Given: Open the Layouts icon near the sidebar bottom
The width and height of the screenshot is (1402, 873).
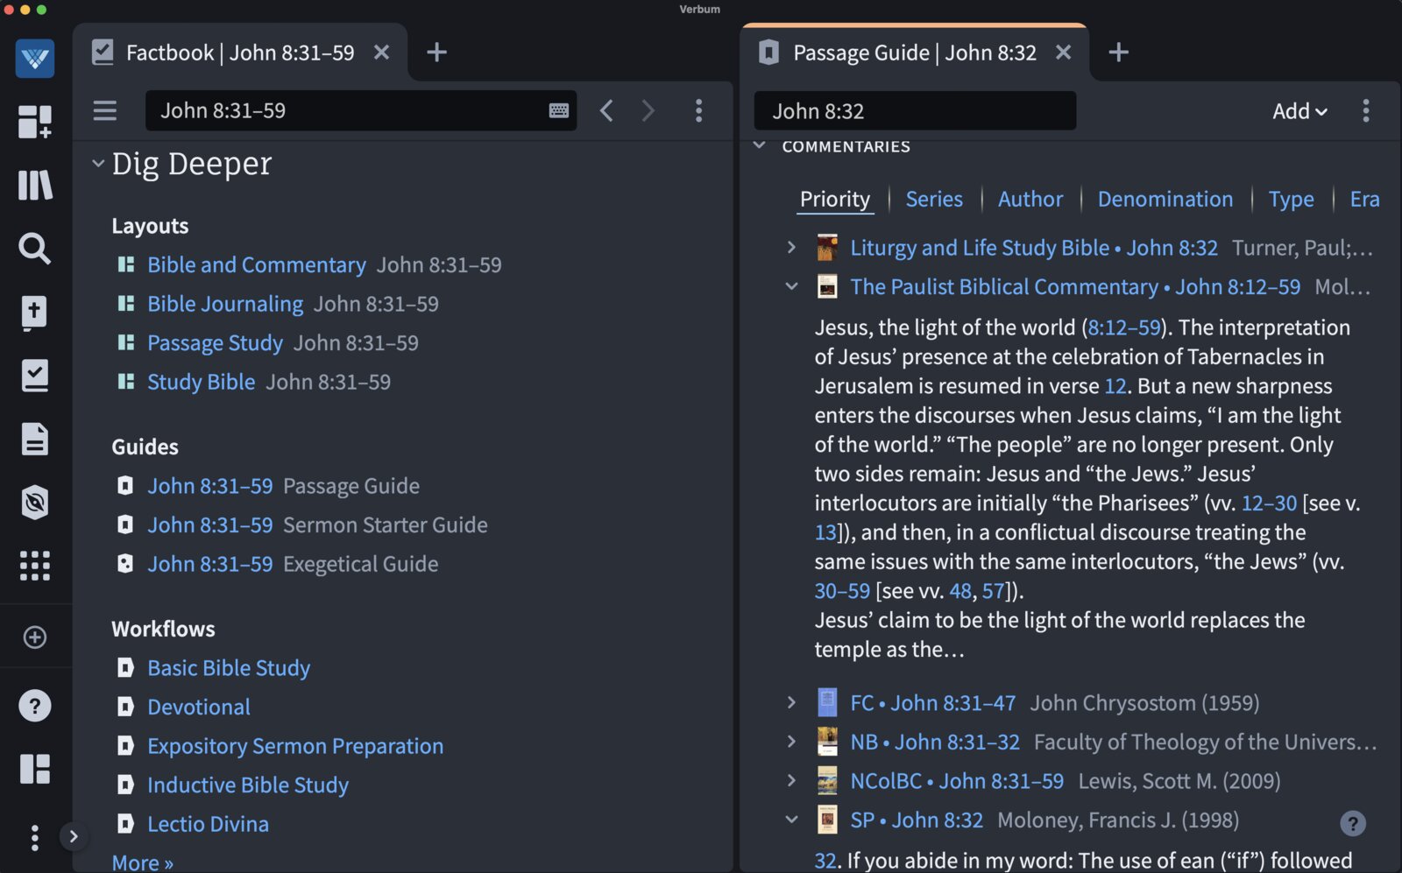Looking at the screenshot, I should coord(34,769).
